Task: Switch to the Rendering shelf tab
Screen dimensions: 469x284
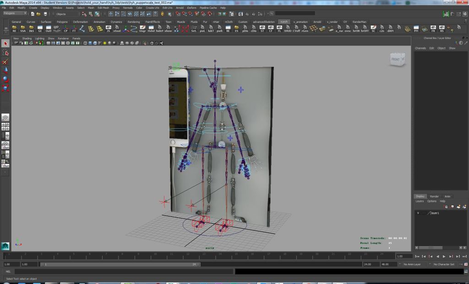Action: pyautogui.click(x=134, y=21)
